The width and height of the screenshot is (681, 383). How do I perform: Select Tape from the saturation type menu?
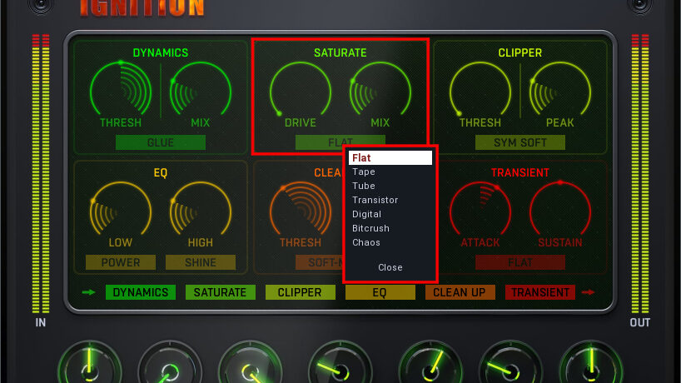[364, 172]
